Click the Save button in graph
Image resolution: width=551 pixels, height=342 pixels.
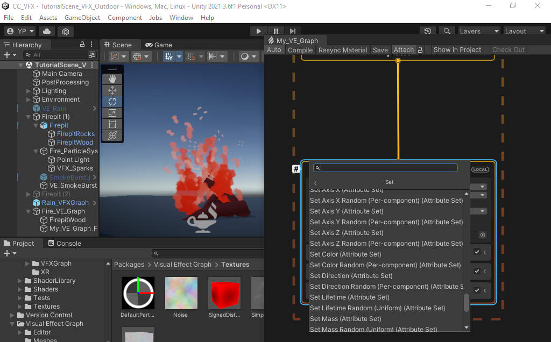click(380, 50)
